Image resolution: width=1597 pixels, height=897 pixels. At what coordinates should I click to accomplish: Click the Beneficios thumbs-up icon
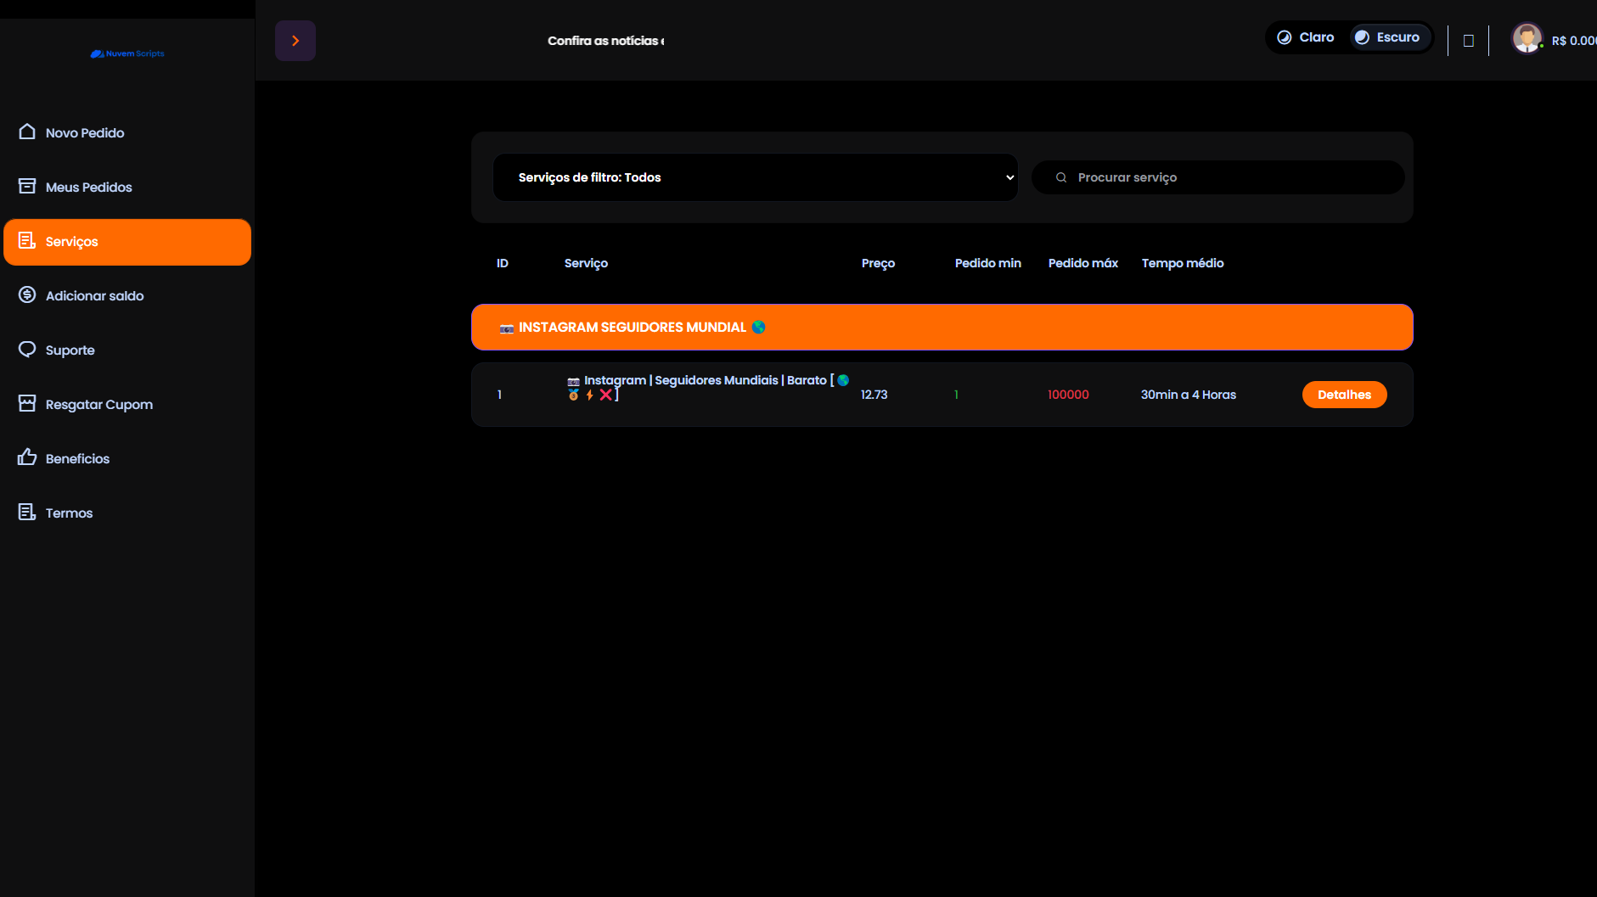pos(27,457)
